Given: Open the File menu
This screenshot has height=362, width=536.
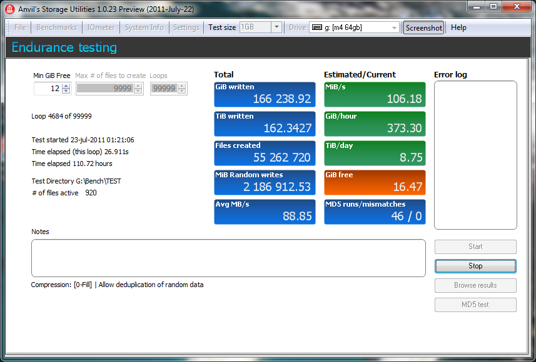Looking at the screenshot, I should click(20, 27).
